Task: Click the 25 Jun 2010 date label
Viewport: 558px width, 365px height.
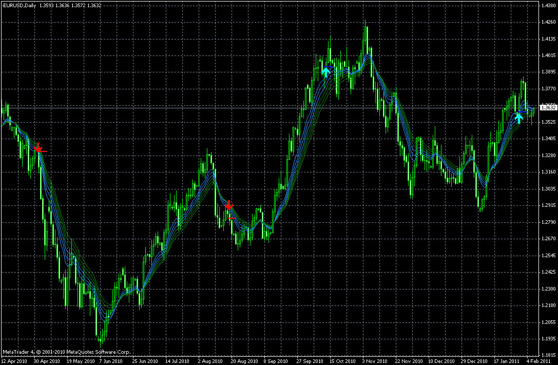Action: tap(145, 361)
